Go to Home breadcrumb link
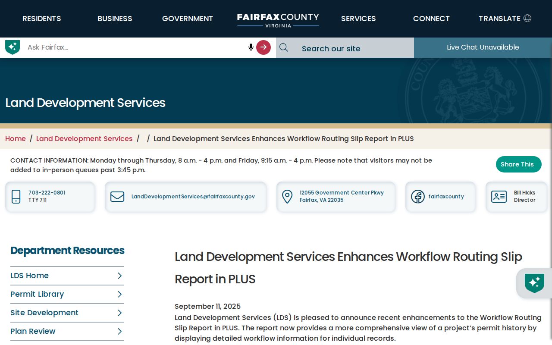Viewport: 552px width, 345px height. pos(16,138)
